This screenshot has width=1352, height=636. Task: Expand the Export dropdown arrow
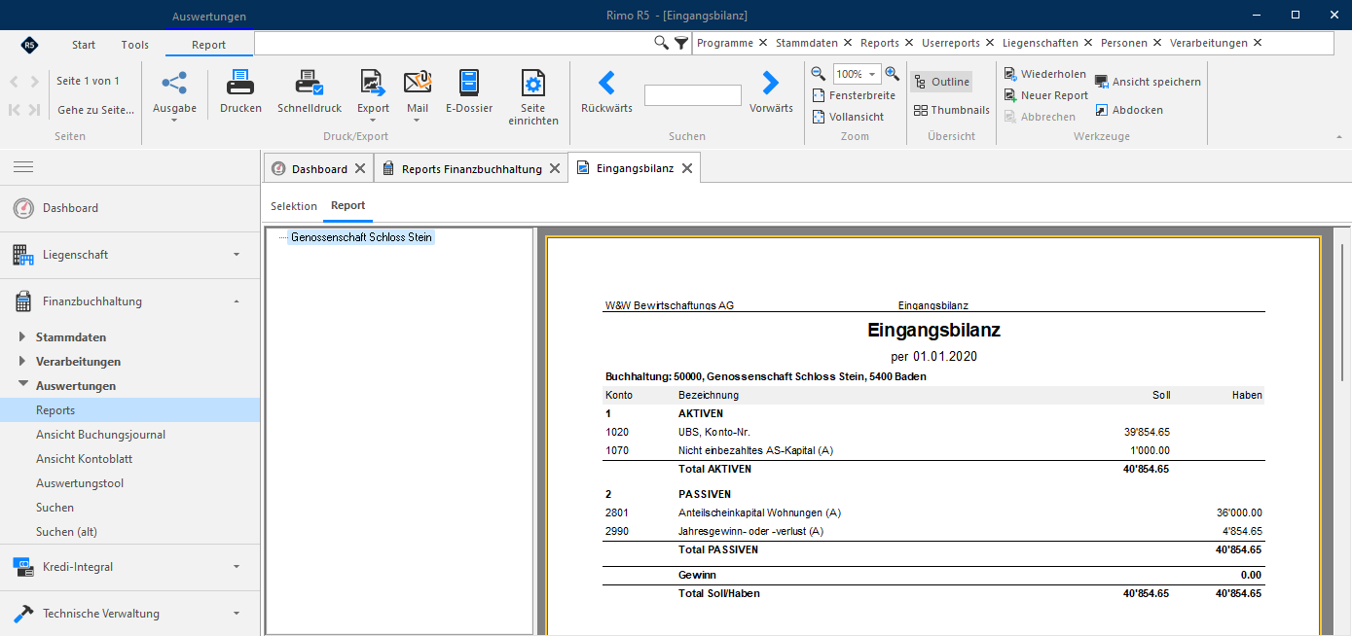(x=373, y=121)
